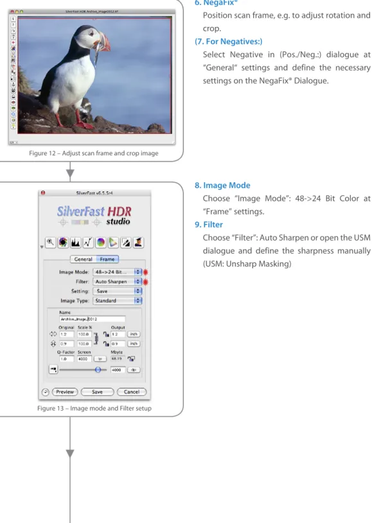Screen dimensions: 372x523
Task: Click the Q-Factor field 1.0
Action: (x=67, y=359)
